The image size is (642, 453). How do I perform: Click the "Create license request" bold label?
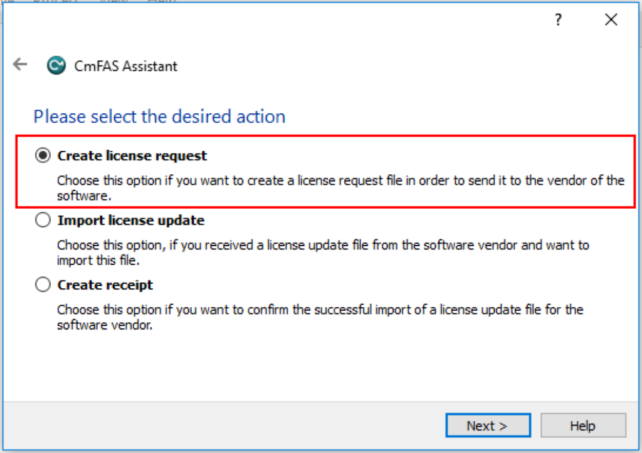pyautogui.click(x=132, y=156)
